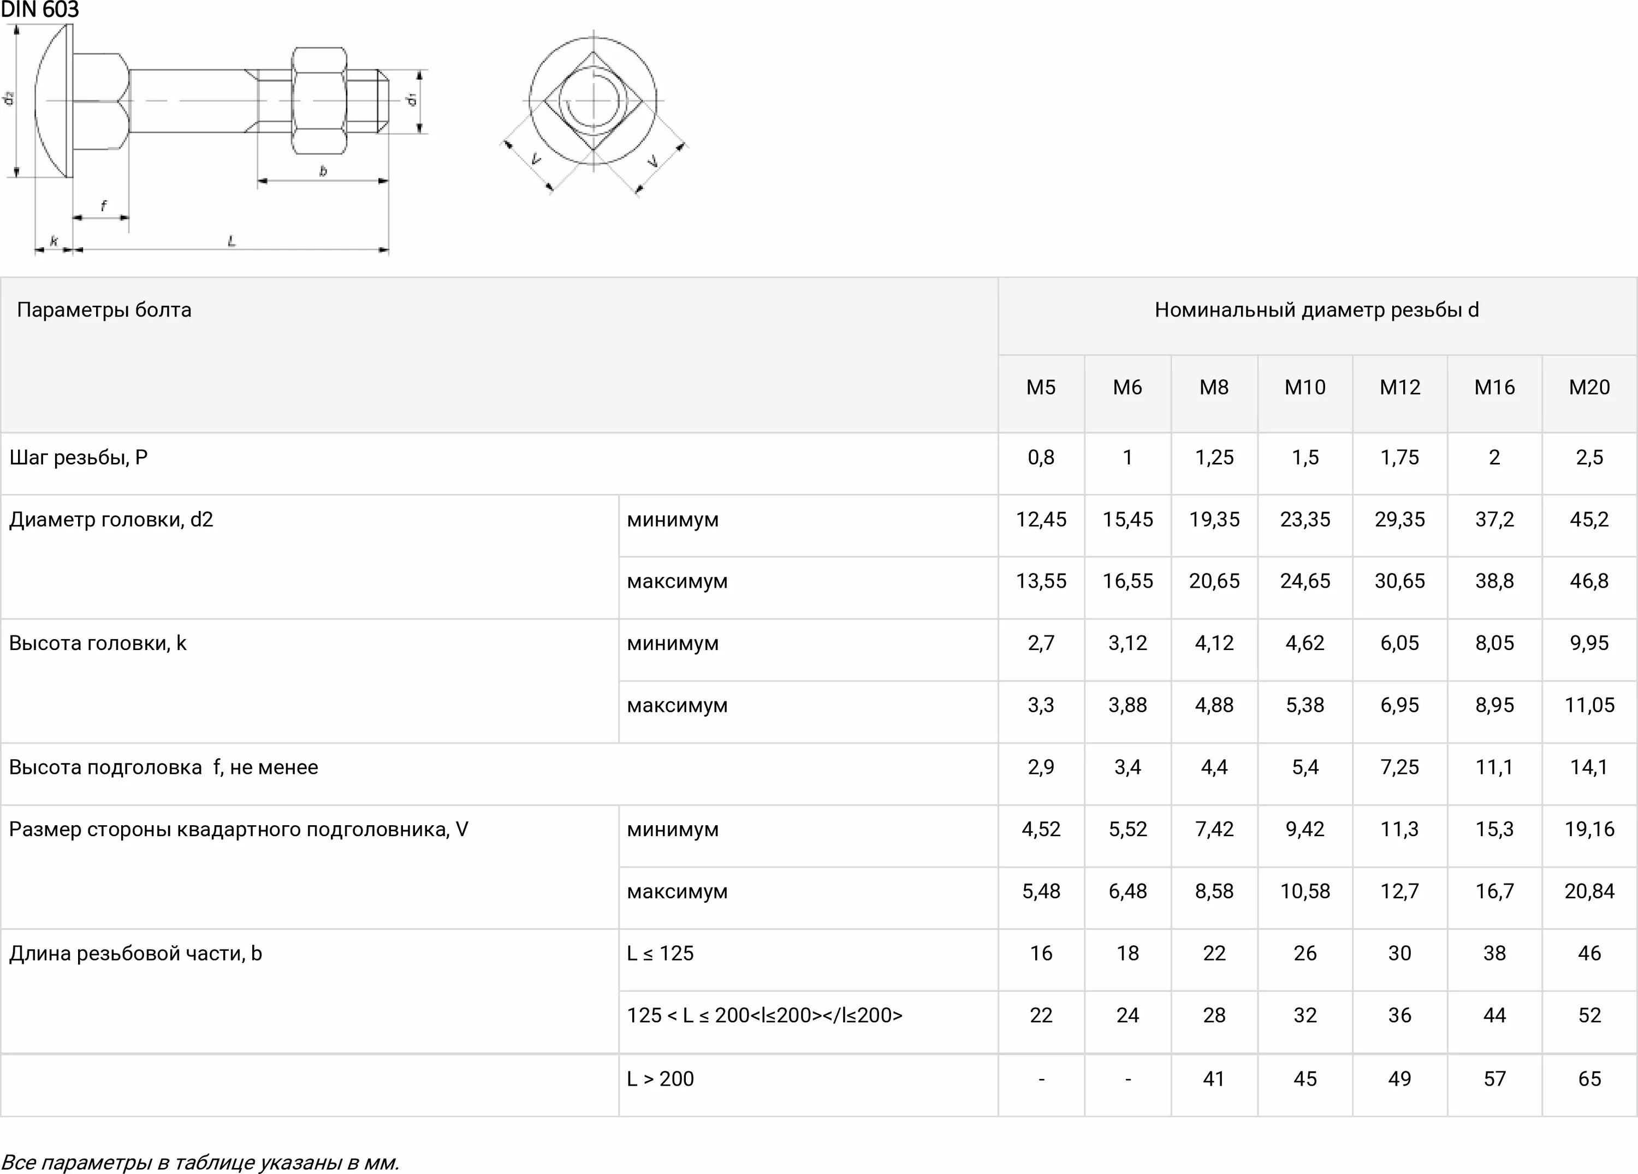Click square side minimum 19,16
Image resolution: width=1638 pixels, height=1174 pixels.
(x=1589, y=829)
